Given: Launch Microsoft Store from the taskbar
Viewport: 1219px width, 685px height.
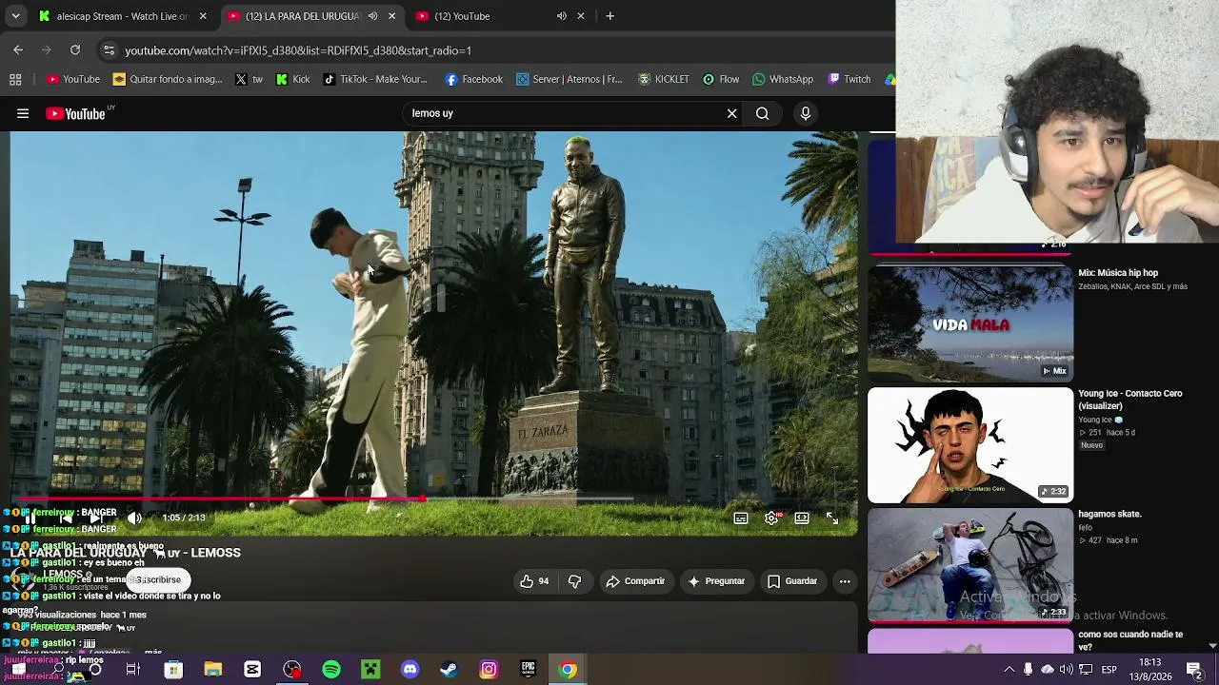Looking at the screenshot, I should [x=173, y=670].
